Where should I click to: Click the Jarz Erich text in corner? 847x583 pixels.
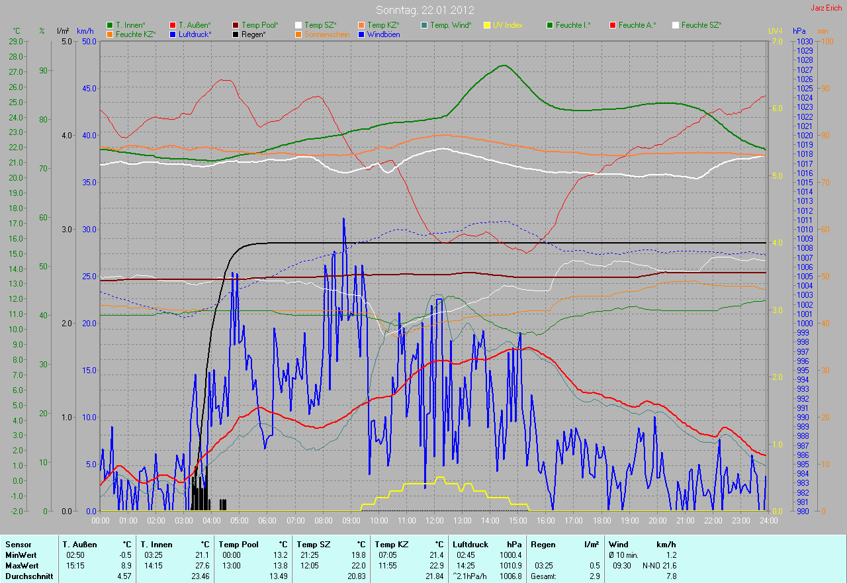pyautogui.click(x=827, y=8)
